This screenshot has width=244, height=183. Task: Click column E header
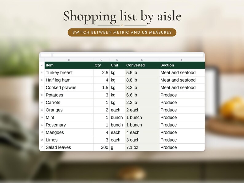[142, 60]
